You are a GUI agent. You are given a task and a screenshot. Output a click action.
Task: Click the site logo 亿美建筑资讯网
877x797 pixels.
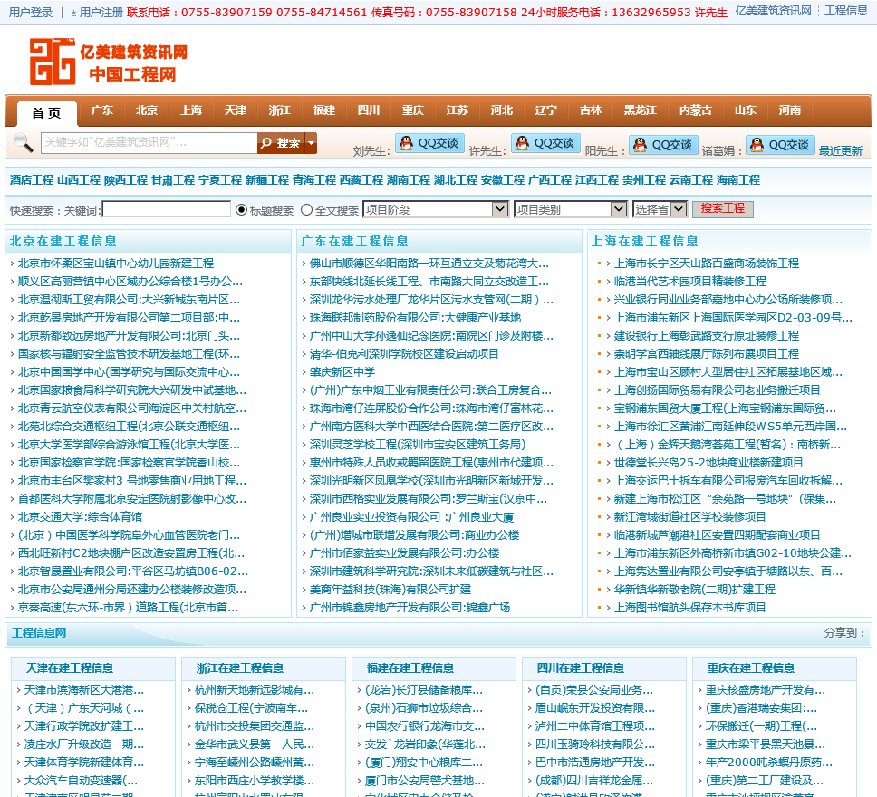click(x=109, y=62)
